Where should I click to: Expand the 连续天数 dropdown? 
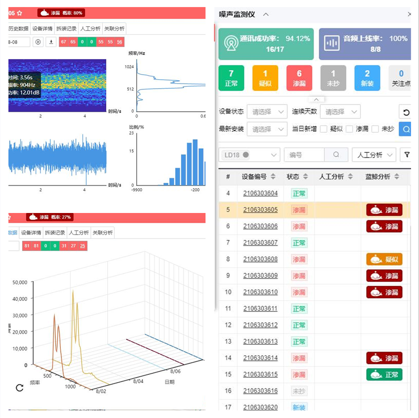pos(340,112)
